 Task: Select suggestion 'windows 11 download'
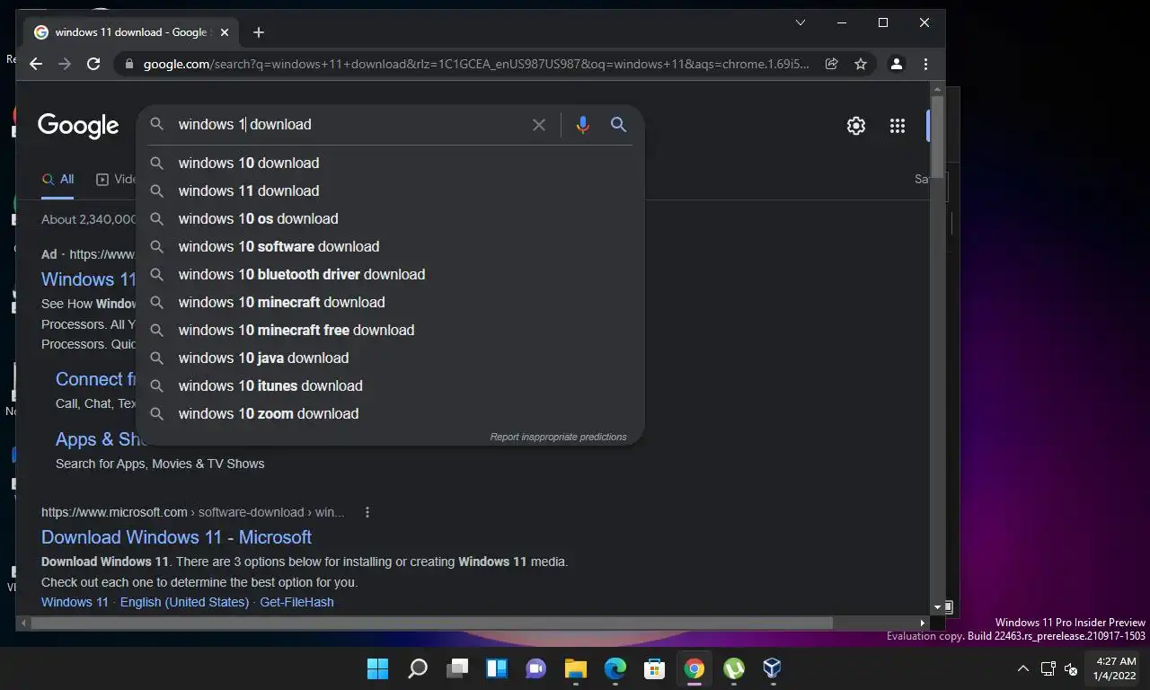(x=390, y=190)
